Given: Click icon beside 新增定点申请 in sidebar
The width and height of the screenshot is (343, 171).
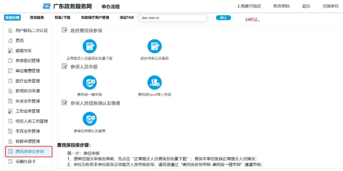Looking at the screenshot, I should point(10,91).
